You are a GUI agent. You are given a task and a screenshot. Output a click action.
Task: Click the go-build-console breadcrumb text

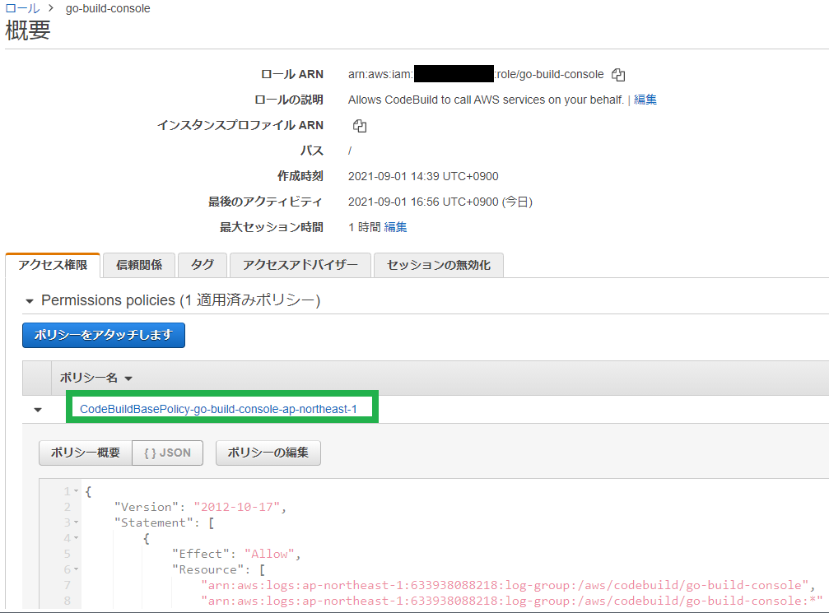tap(108, 8)
